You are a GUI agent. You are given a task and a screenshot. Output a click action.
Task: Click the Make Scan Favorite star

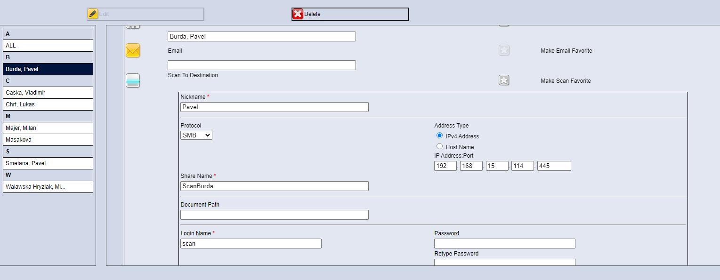pyautogui.click(x=504, y=80)
